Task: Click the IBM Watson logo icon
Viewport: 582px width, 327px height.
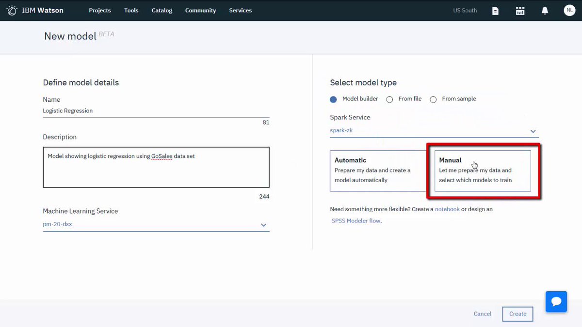Action: click(x=12, y=10)
